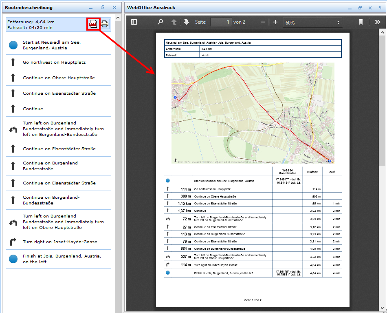The height and width of the screenshot is (313, 387).
Task: Open the 60% zoom level dropdown
Action: point(312,22)
